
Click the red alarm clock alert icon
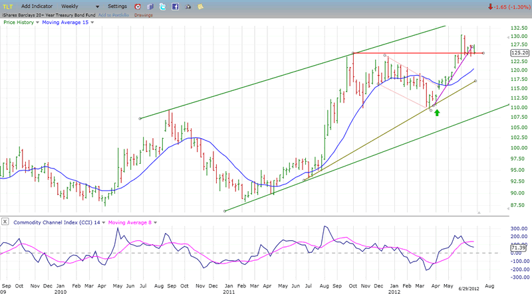click(138, 6)
